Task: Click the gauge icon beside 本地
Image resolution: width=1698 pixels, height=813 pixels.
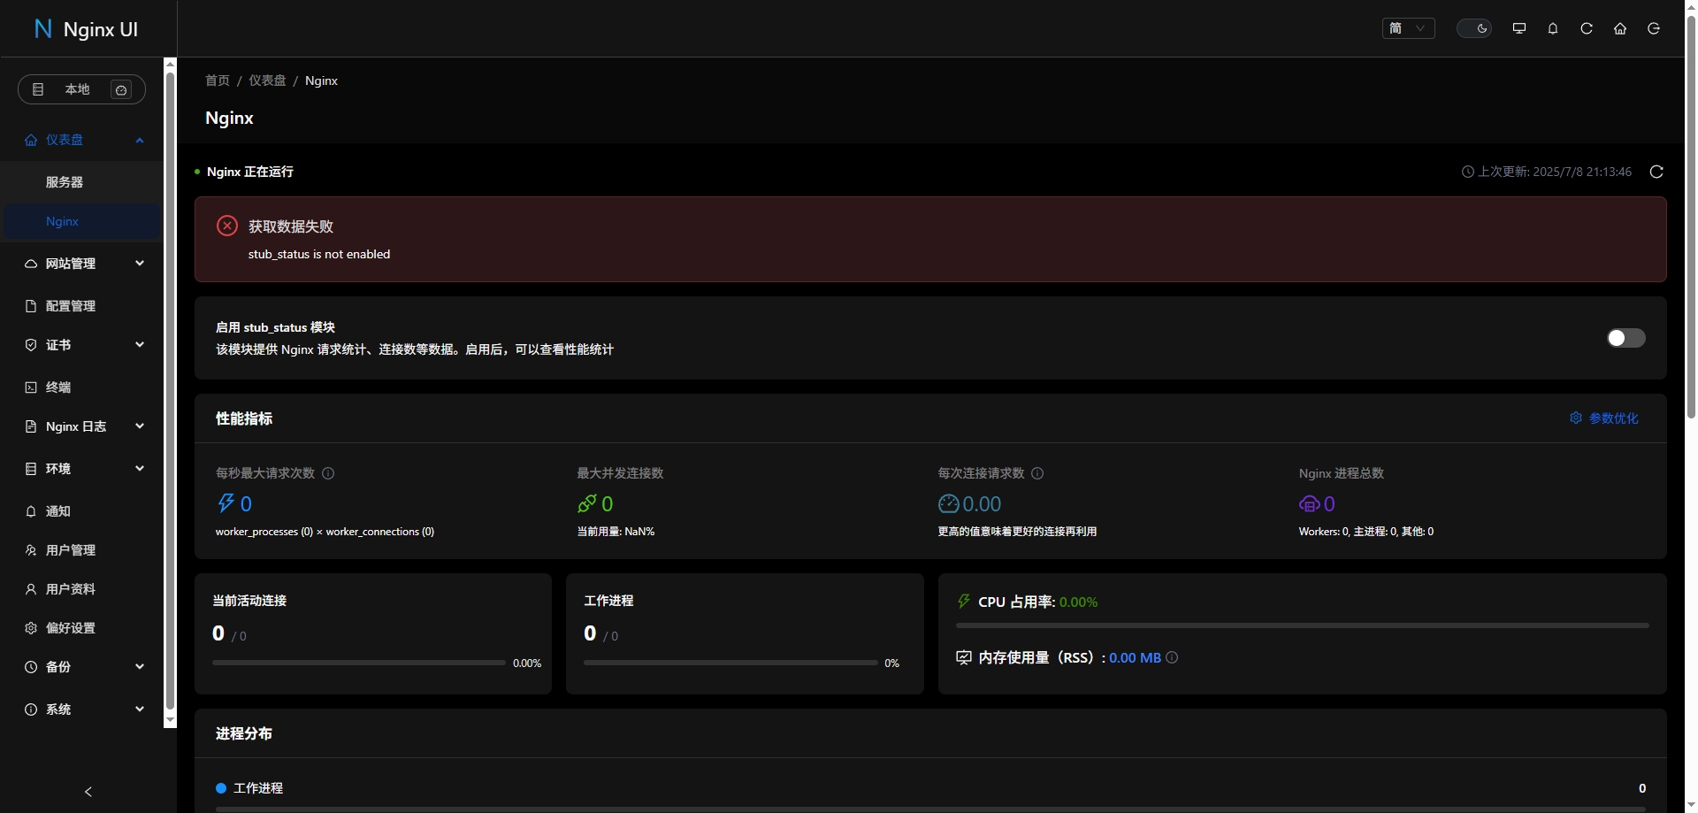Action: (121, 89)
